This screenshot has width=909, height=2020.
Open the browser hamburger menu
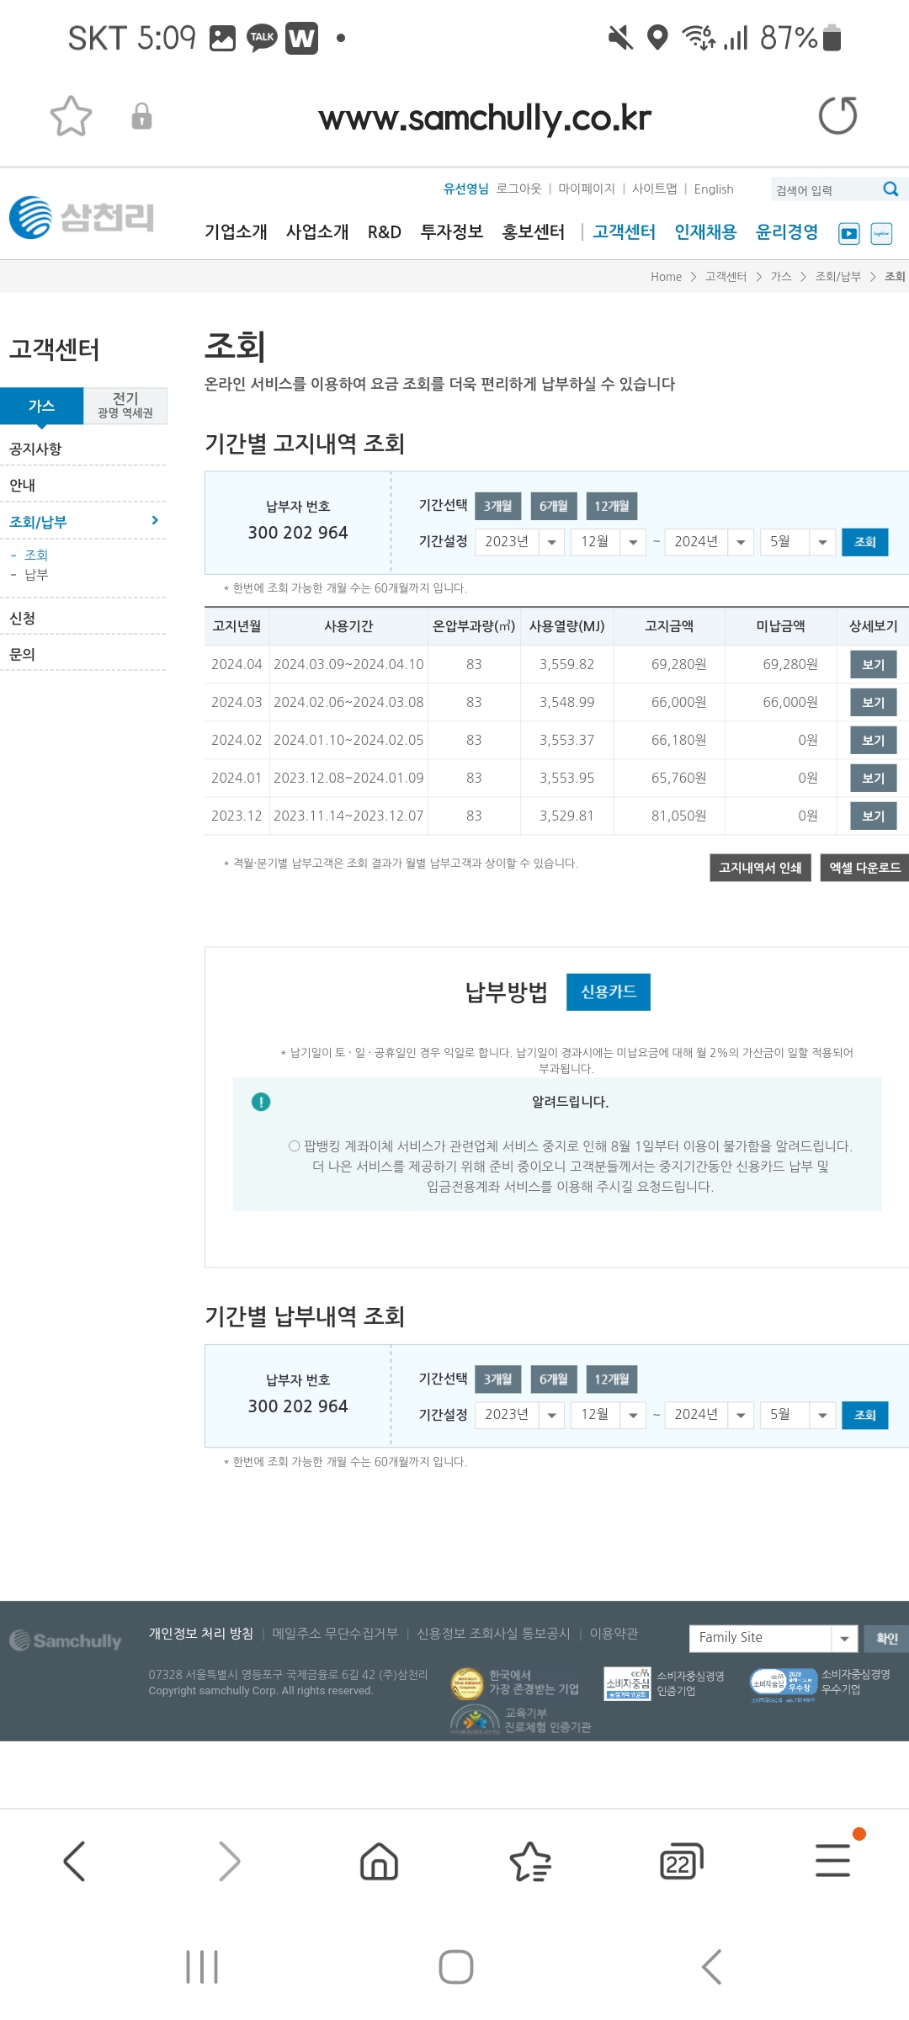pyautogui.click(x=832, y=1861)
